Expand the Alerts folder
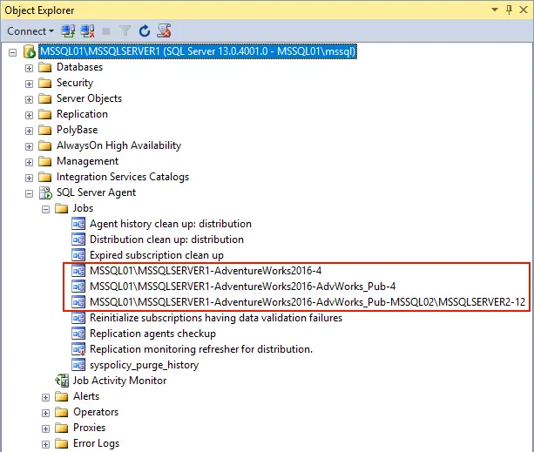Image resolution: width=534 pixels, height=452 pixels. [x=45, y=397]
